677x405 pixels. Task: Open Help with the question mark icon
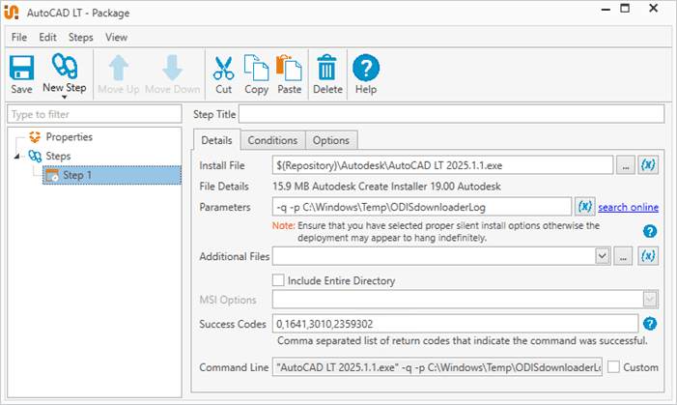pyautogui.click(x=366, y=68)
